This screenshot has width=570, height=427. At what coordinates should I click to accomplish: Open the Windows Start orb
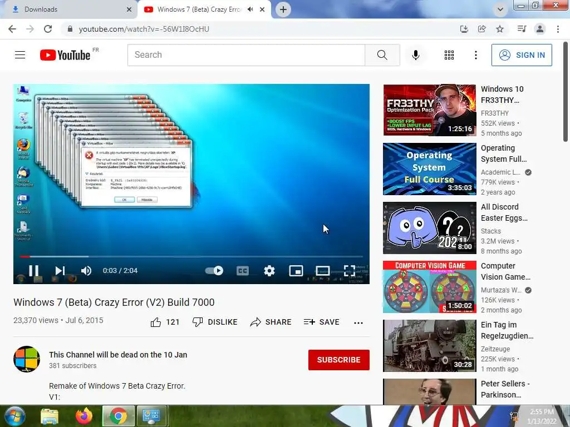(x=15, y=416)
